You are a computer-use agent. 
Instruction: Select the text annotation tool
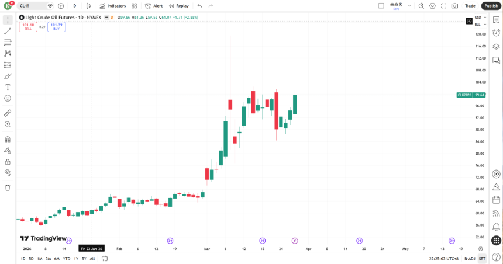pos(8,87)
